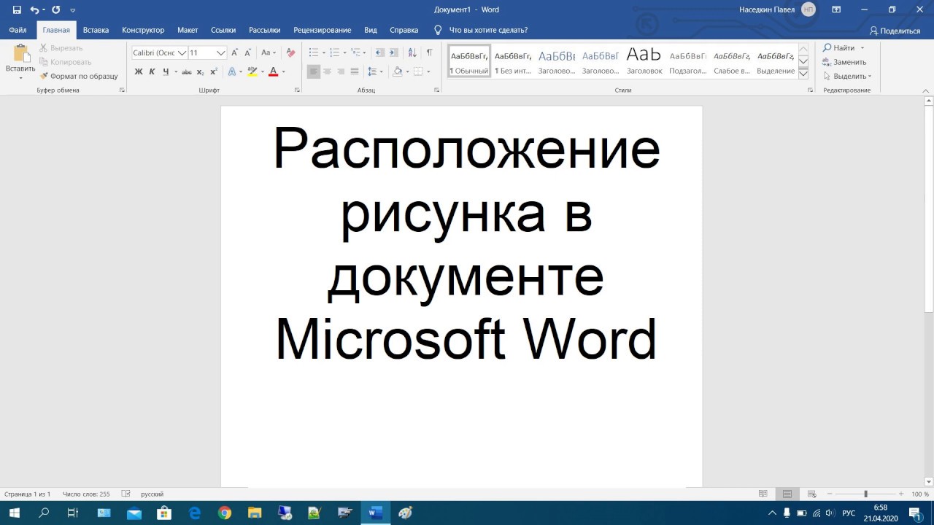934x525 pixels.
Task: Align text left
Action: click(314, 71)
